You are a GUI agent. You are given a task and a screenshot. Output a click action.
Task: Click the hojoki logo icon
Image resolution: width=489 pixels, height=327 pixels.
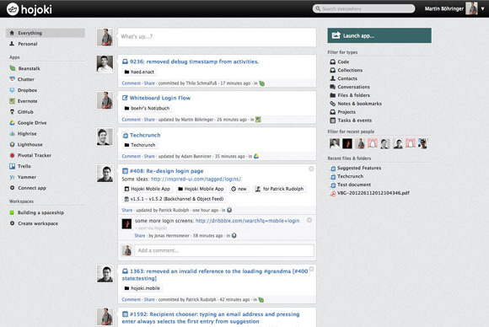pos(13,9)
